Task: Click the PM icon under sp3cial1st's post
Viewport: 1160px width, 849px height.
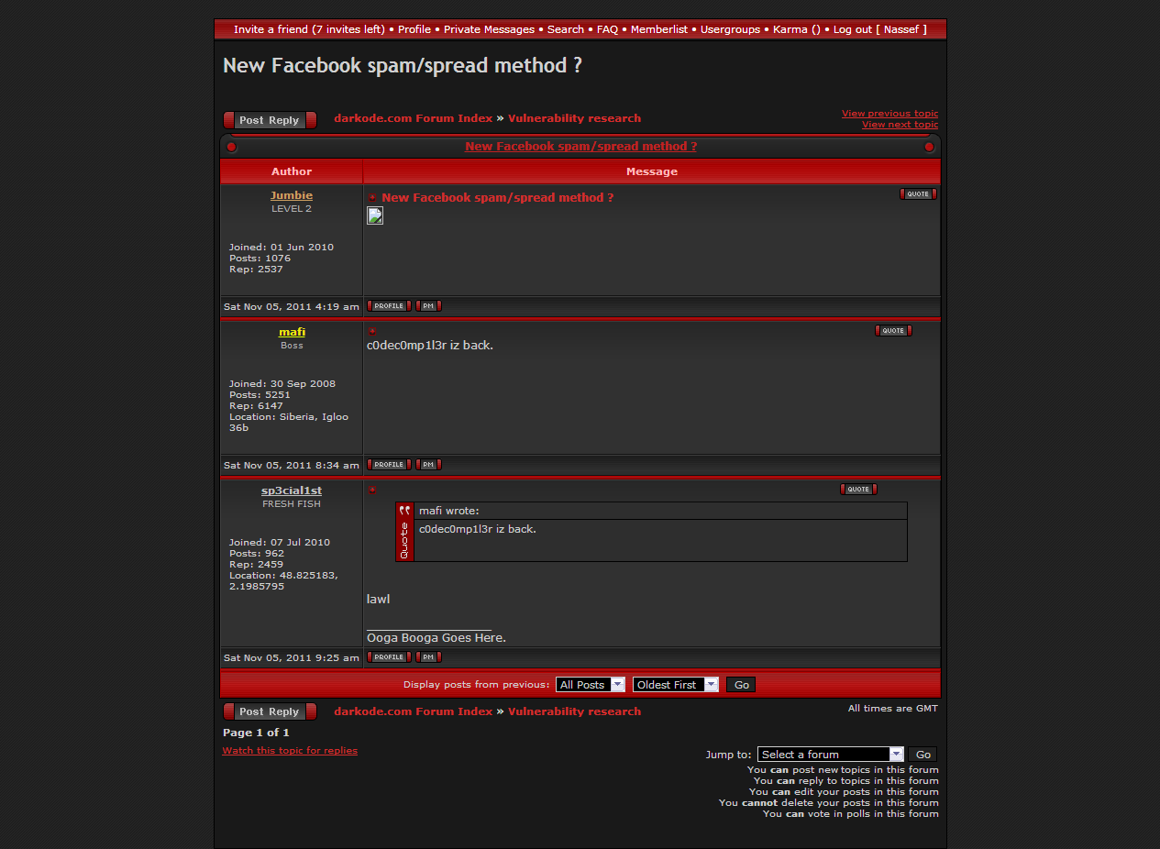Action: click(x=428, y=657)
